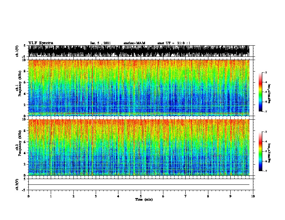285x220 pixels.
Task: Click the "-7" tick on ch.1 colorbar
Action: pyautogui.click(x=266, y=111)
